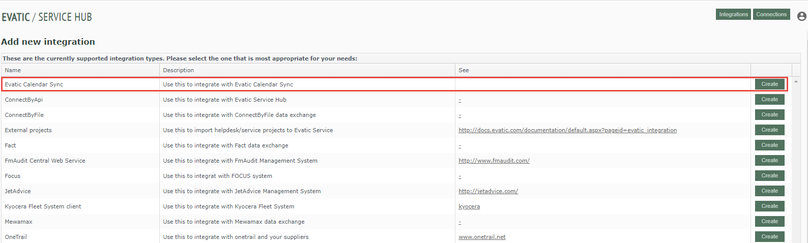Visit the www.onetrail.net link
Viewport: 808px width, 243px height.
click(482, 237)
